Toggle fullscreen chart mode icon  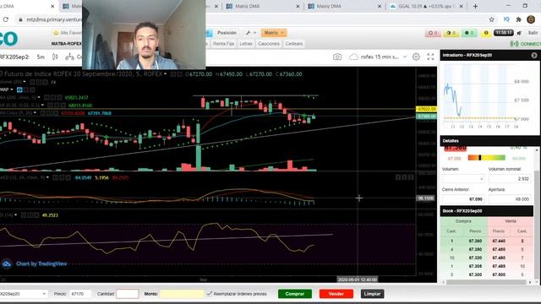430,57
